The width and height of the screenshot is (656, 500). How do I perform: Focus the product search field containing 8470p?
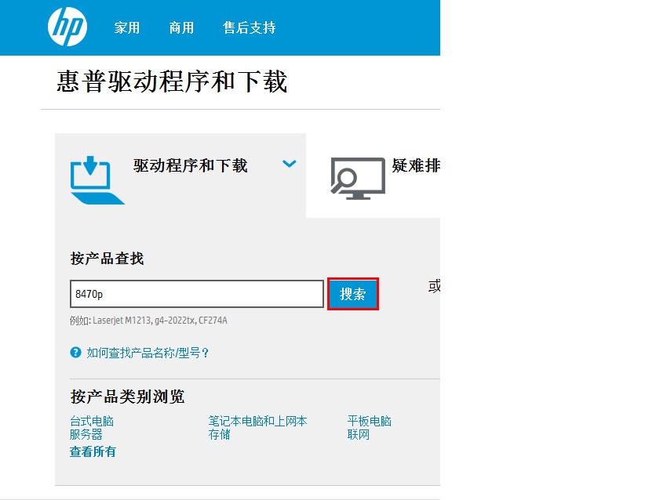(196, 294)
